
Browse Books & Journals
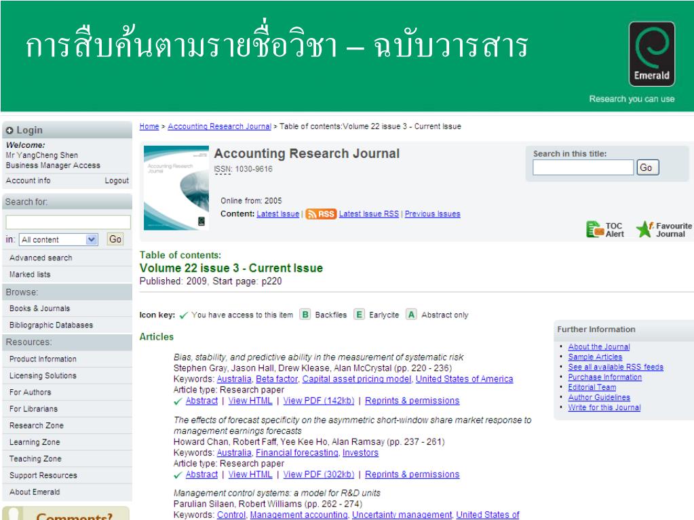coord(40,308)
